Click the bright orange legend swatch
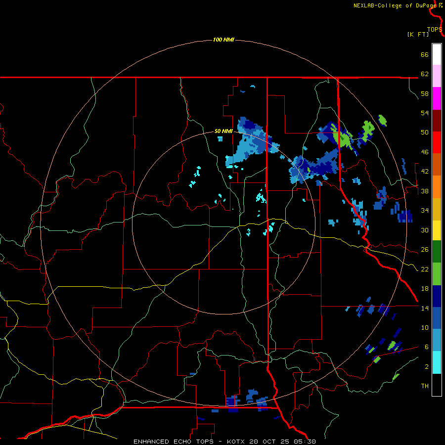Viewport: 445px width, 445px height. tap(437, 187)
